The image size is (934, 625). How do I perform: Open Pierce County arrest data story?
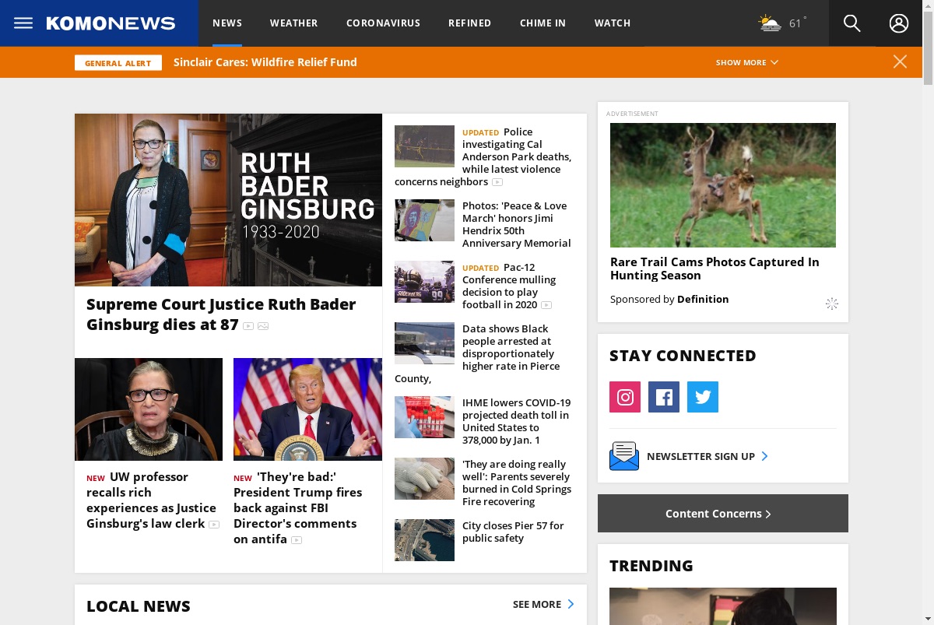point(511,353)
